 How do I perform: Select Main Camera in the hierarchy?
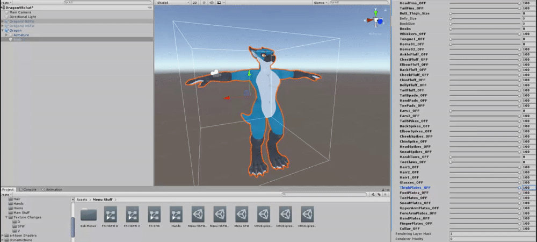(20, 12)
